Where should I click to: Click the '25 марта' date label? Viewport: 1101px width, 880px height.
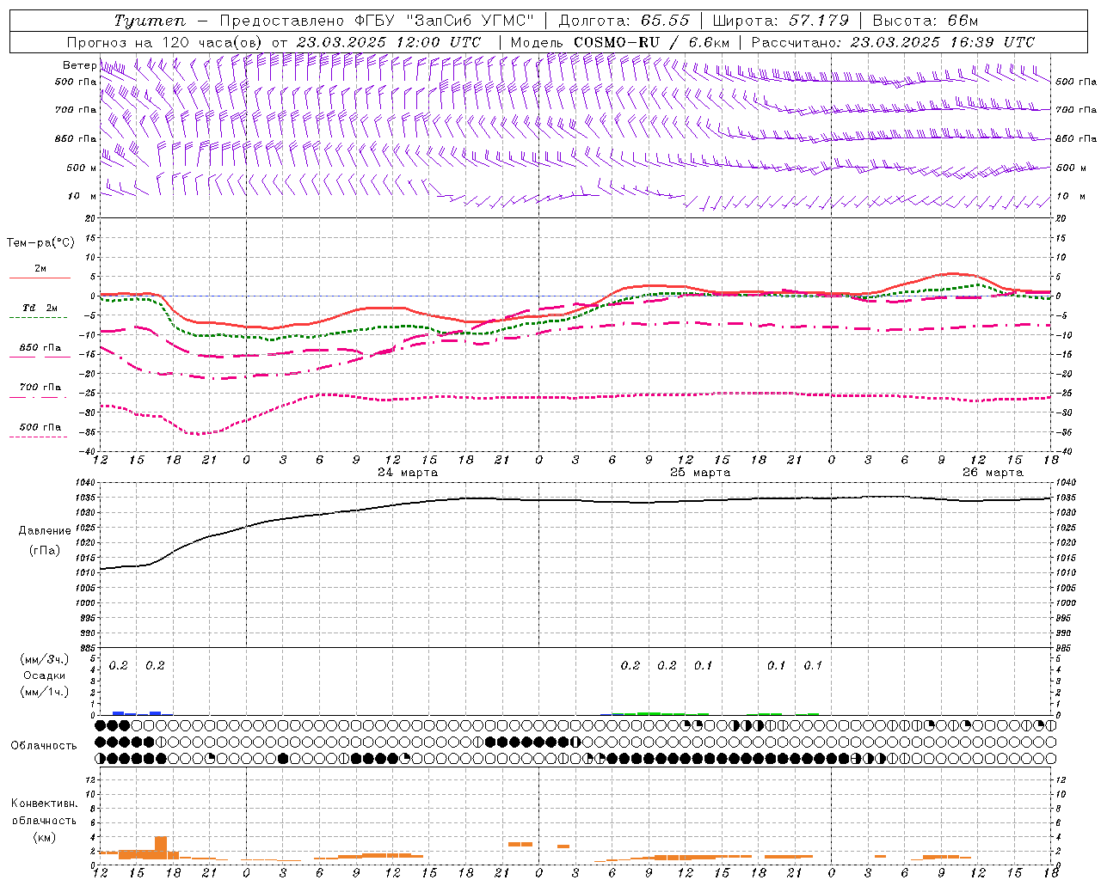click(x=699, y=473)
